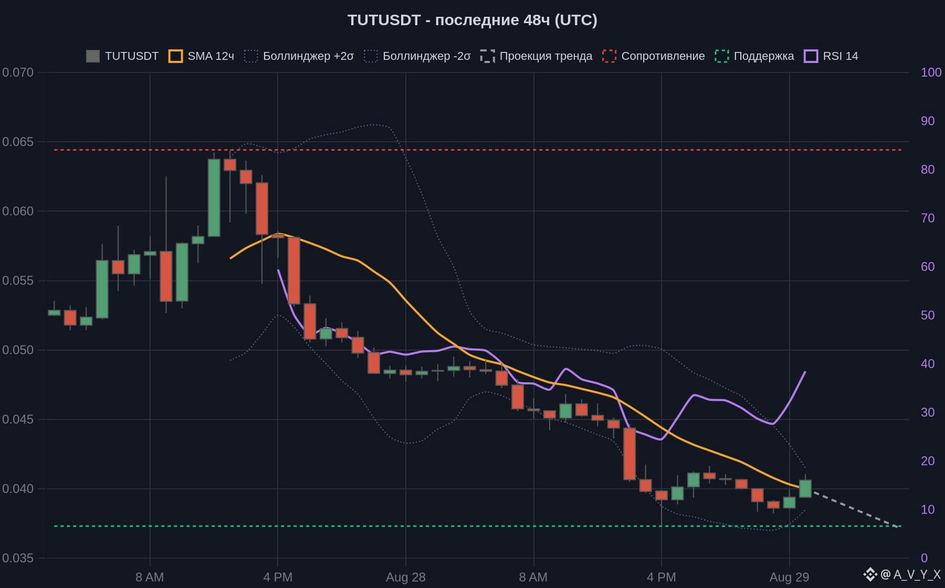Toggle the Боллинджер +2σ legend entry

[299, 56]
